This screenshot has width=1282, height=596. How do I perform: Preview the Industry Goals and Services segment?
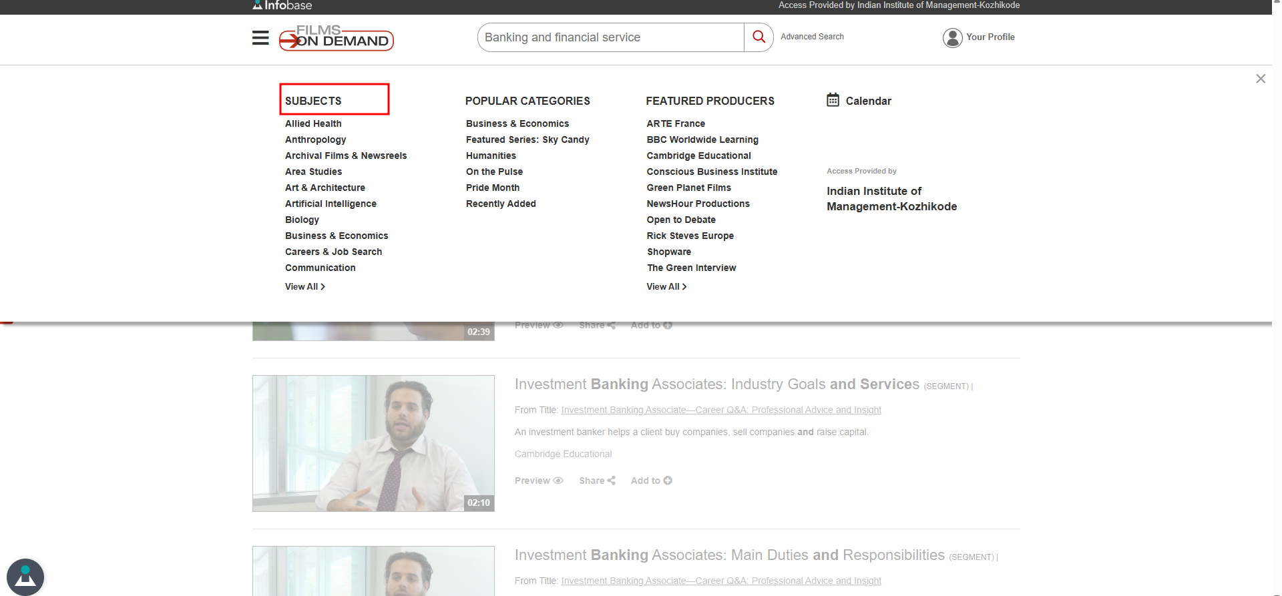click(x=538, y=481)
